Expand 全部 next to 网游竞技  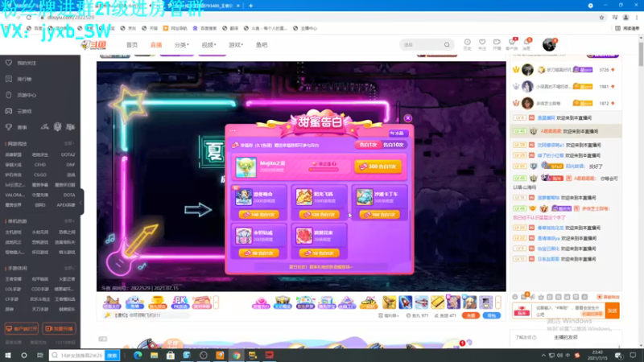pyautogui.click(x=69, y=144)
